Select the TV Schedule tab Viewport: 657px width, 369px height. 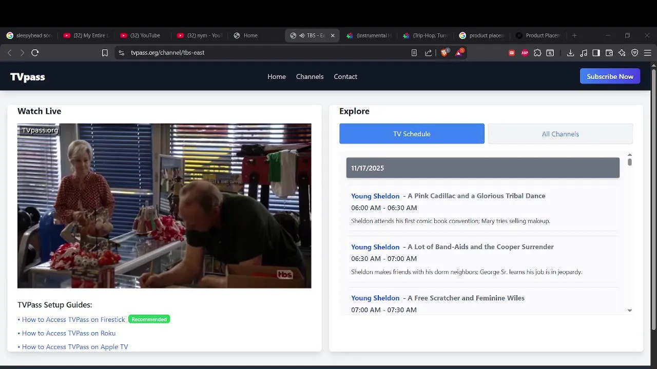click(412, 134)
